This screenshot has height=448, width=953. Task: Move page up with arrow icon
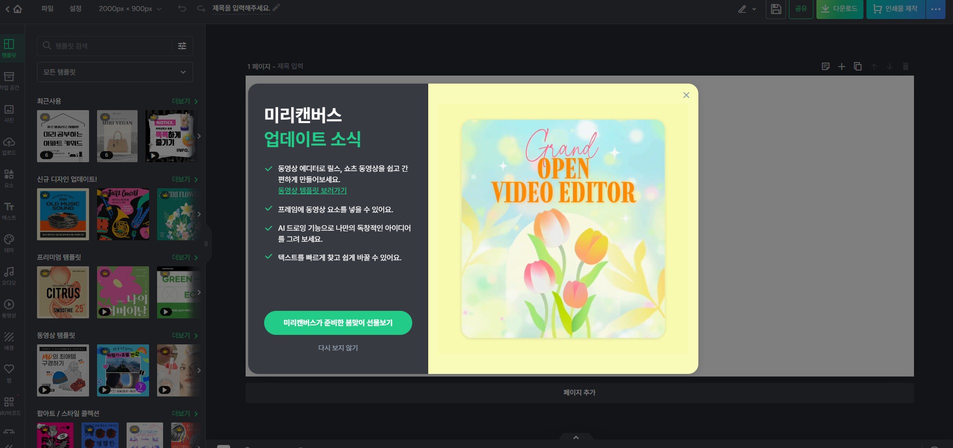[873, 67]
